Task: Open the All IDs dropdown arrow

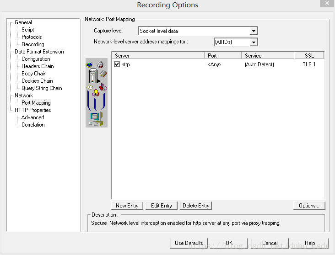Action: 254,42
